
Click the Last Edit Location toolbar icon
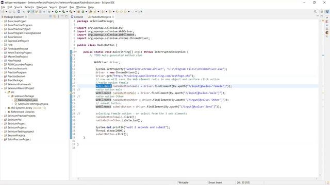click(x=117, y=12)
